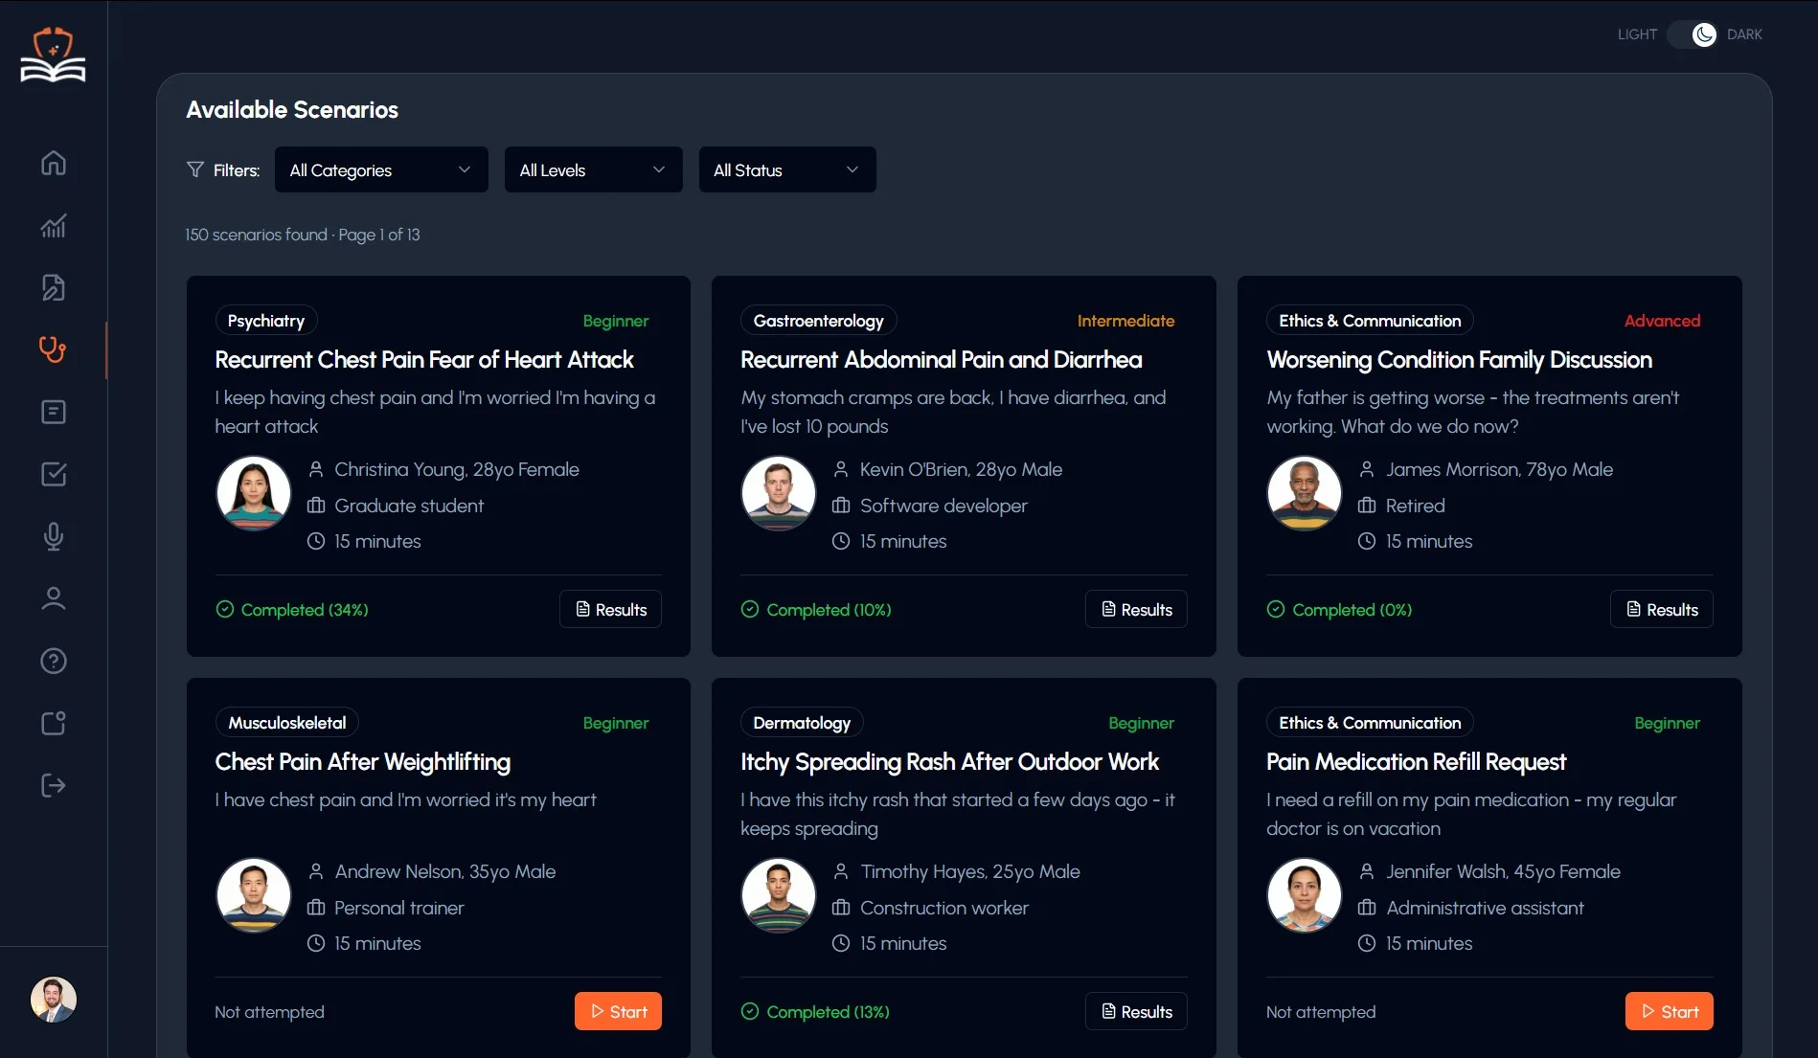Open the document edit icon in sidebar
Image resolution: width=1818 pixels, height=1058 pixels.
point(54,287)
